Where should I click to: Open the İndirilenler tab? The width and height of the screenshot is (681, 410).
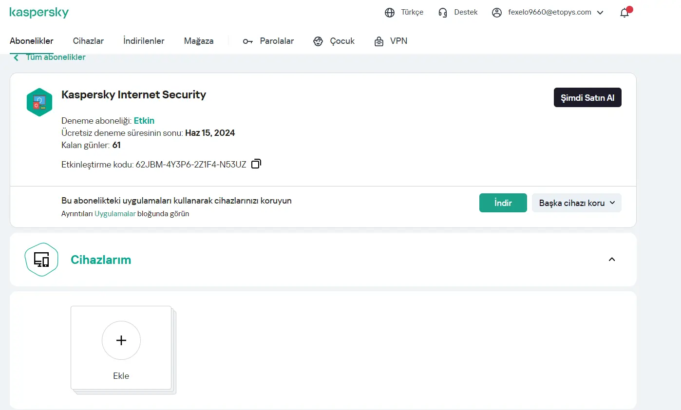click(144, 41)
